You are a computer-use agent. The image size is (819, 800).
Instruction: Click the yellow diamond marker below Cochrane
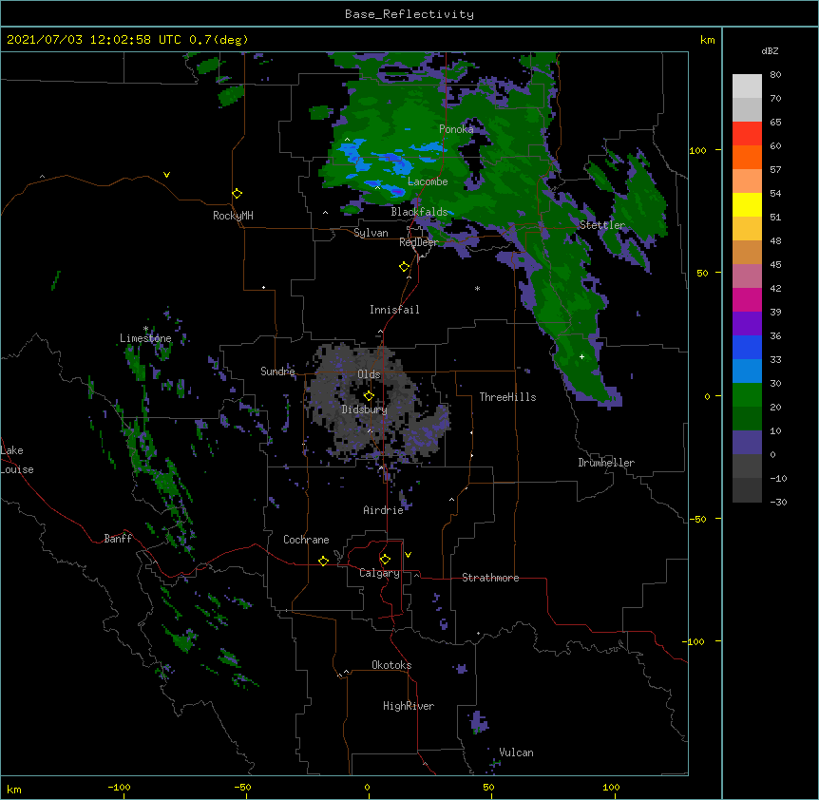[x=323, y=561]
